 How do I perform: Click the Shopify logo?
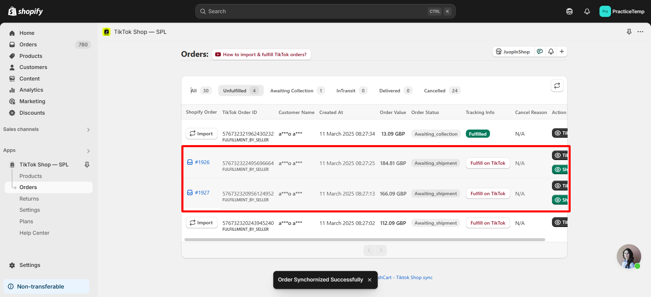click(x=25, y=12)
